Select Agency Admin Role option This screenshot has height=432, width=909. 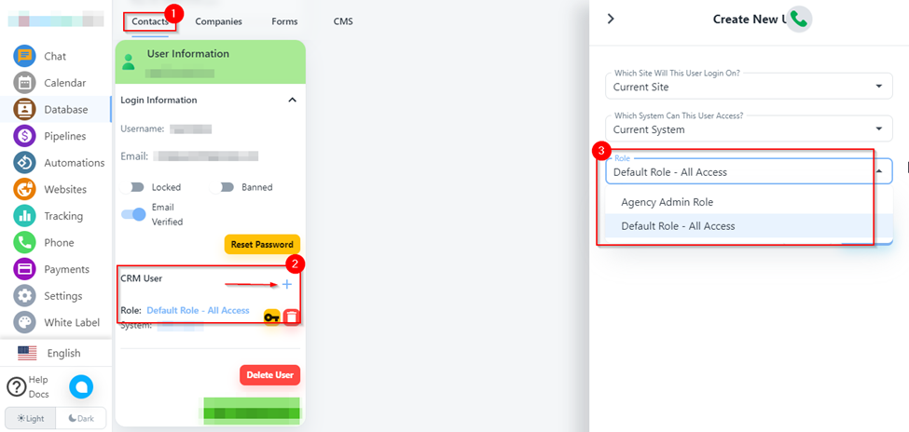(x=667, y=202)
